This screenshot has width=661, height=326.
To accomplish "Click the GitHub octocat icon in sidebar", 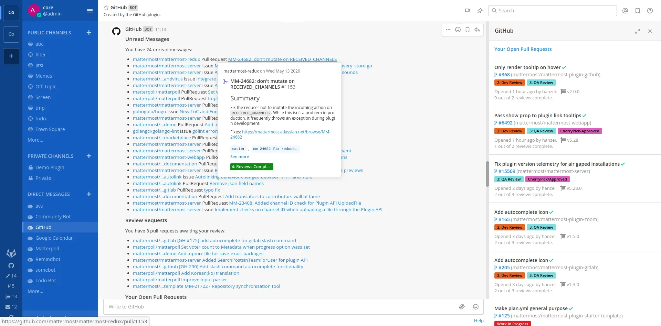I will (x=11, y=265).
